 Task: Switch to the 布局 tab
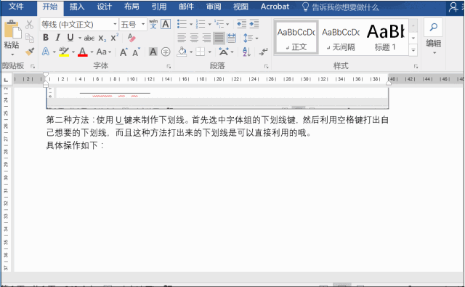click(x=132, y=7)
